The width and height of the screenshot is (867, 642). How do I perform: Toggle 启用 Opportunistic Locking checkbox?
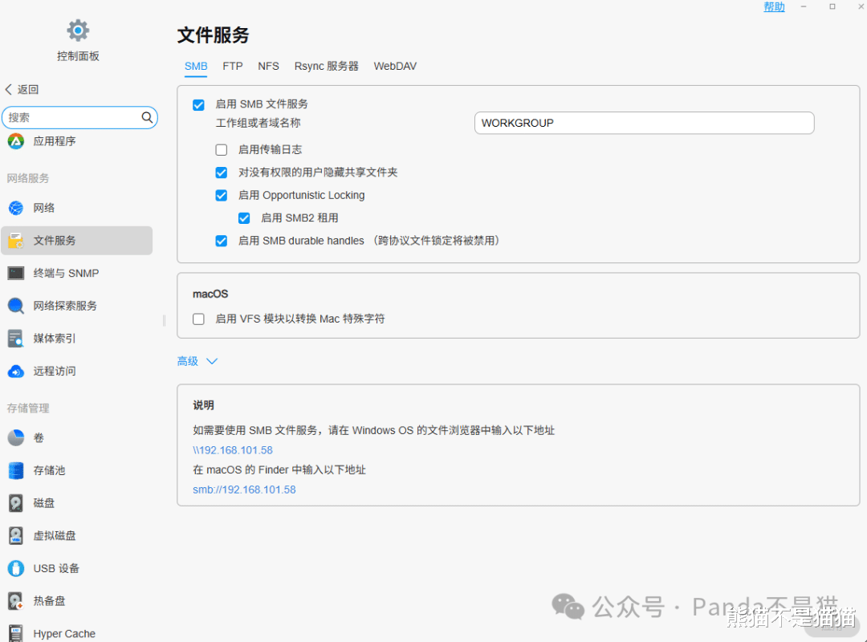pyautogui.click(x=222, y=195)
